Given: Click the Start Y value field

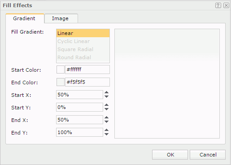Looking at the screenshot, I should click(x=79, y=107).
